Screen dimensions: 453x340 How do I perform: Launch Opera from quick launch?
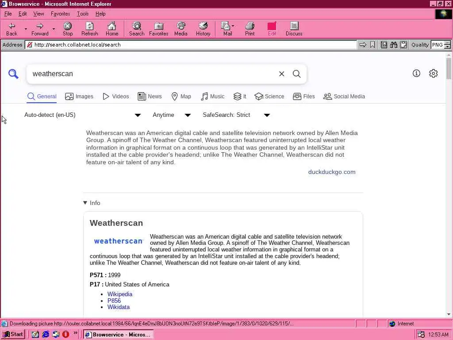point(65,335)
